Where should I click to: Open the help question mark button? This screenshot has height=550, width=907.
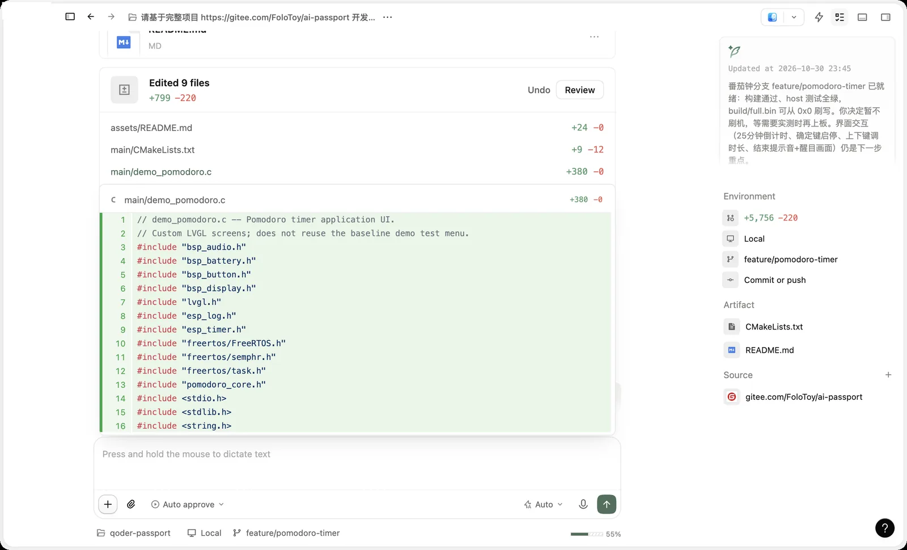pos(885,528)
